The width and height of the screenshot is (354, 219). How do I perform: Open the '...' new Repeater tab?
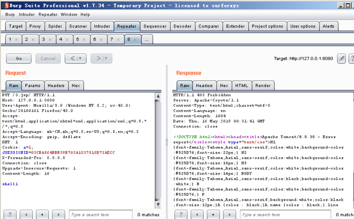pyautogui.click(x=147, y=39)
